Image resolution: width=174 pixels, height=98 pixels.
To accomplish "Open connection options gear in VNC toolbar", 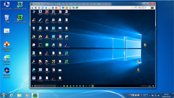I will pos(39,8).
